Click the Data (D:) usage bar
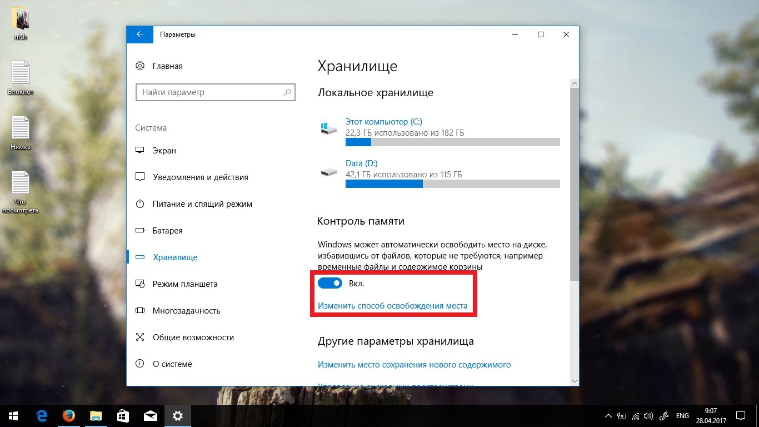Viewport: 759px width, 427px height. [452, 184]
